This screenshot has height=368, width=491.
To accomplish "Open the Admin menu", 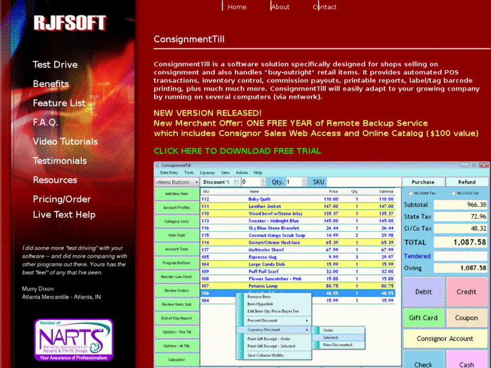I will (x=242, y=173).
